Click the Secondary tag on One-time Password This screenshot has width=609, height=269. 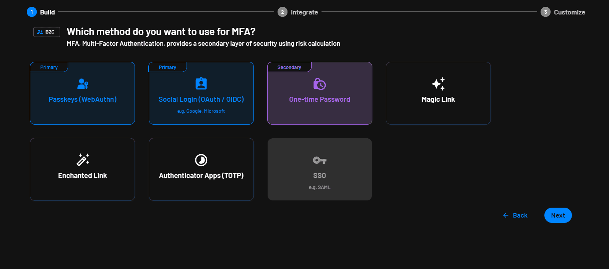[x=289, y=67]
